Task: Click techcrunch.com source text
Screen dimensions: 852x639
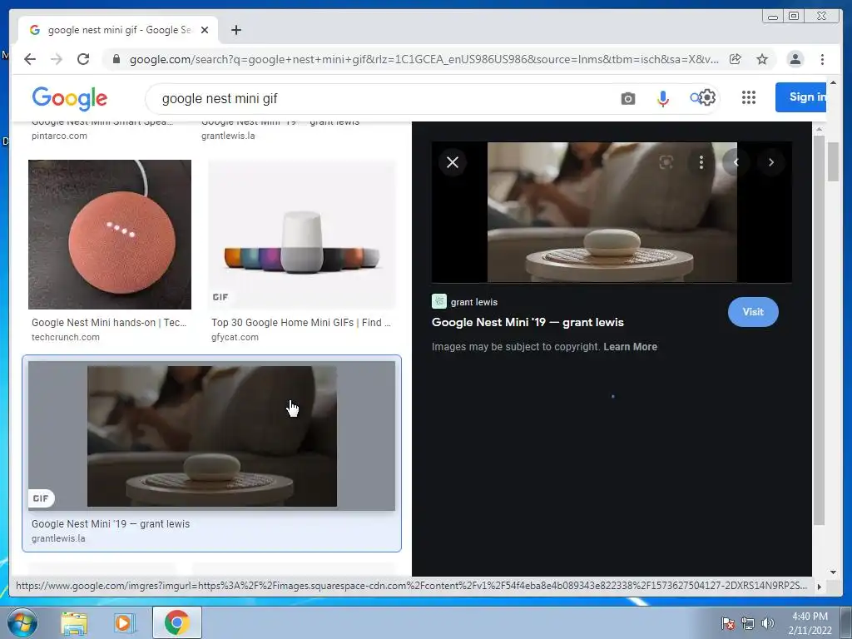Action: [x=65, y=337]
